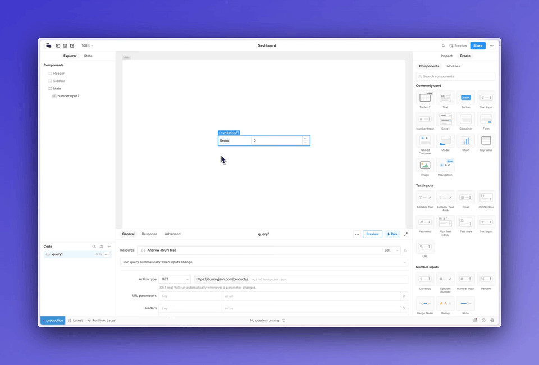Add the Navigation component
539x365 pixels.
445,165
